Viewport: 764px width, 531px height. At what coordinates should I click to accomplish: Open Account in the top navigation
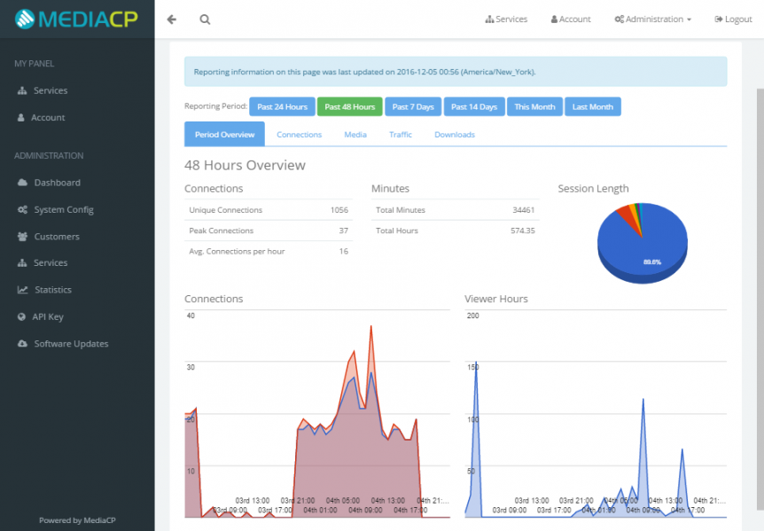click(x=571, y=19)
